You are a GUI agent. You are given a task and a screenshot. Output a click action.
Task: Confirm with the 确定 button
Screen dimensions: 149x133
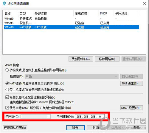pyautogui.click(x=75, y=128)
